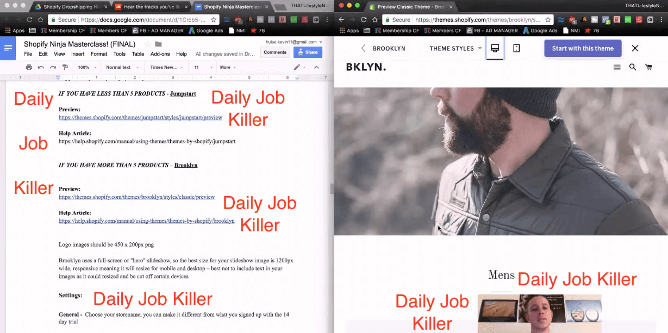Select desktop preview in Shopify theme bar
668x333 pixels.
495,48
